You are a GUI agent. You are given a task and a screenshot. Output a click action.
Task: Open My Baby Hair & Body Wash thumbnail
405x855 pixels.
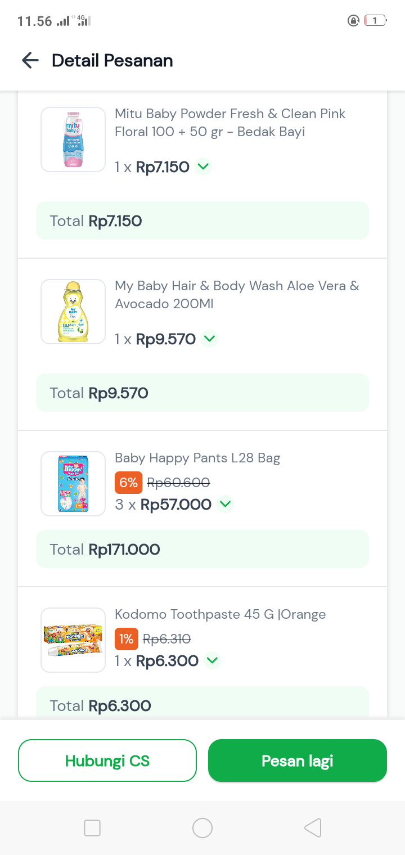[x=73, y=312]
